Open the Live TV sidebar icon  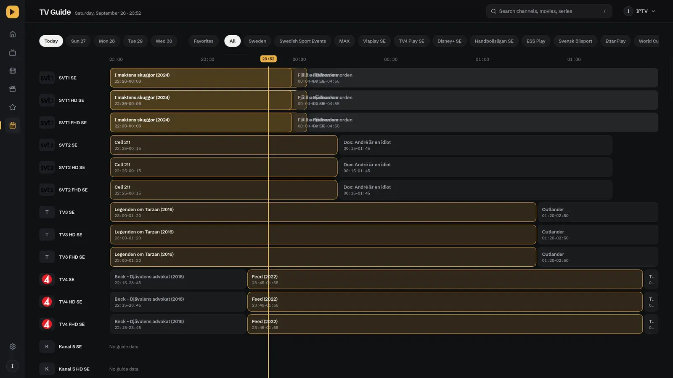click(x=13, y=52)
